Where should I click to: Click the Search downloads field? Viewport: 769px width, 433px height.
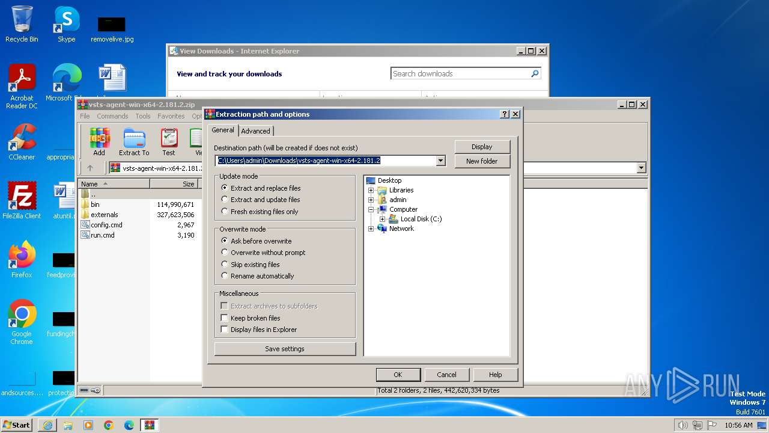pos(460,73)
